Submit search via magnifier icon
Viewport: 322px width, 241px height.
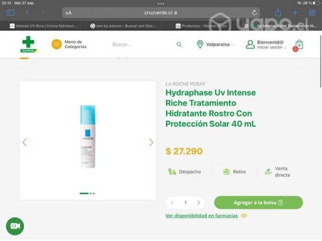179,44
